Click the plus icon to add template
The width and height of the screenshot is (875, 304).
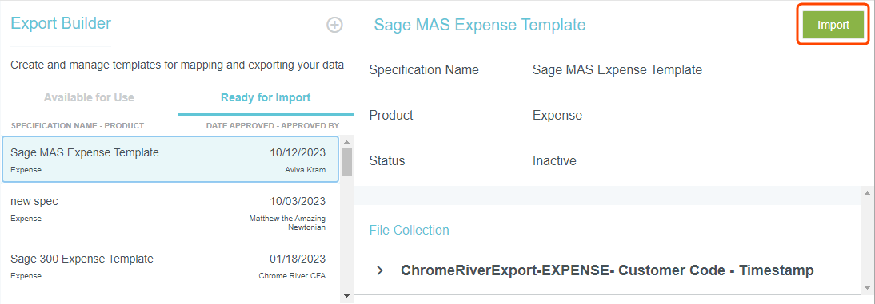coord(334,25)
